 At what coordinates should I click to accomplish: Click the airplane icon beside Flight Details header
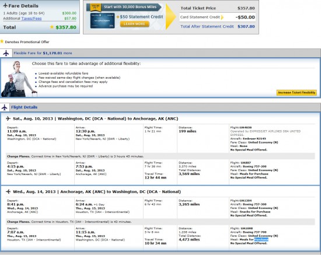5,107
